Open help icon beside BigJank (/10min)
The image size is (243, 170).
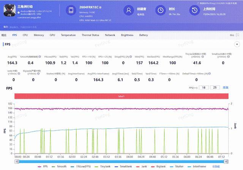point(38,74)
